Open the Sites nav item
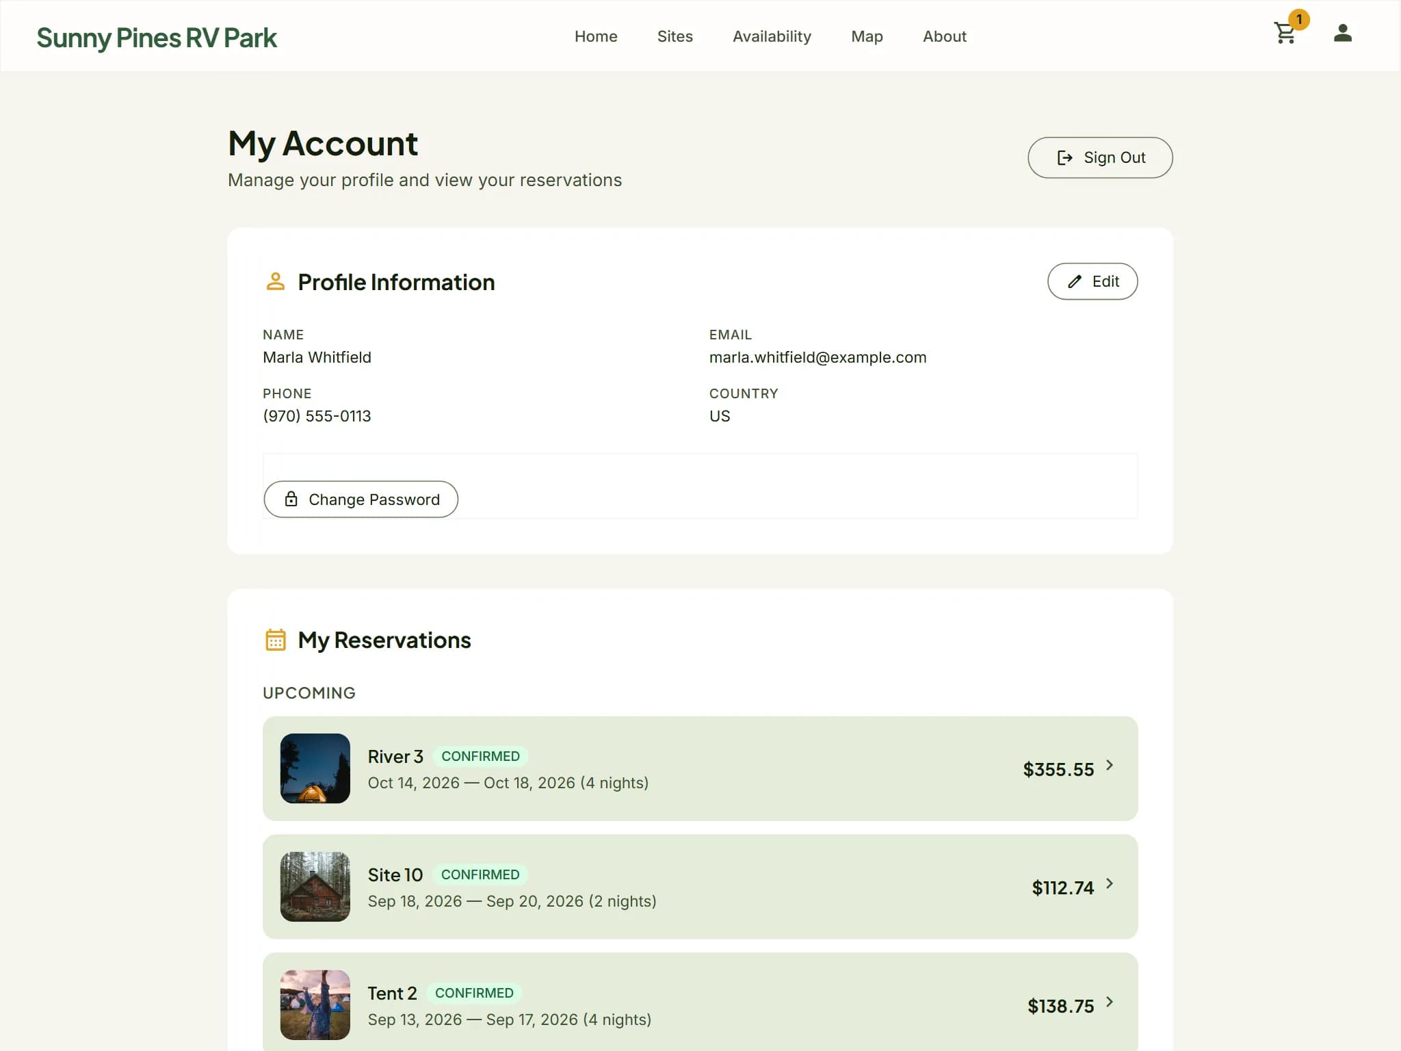 pos(675,36)
